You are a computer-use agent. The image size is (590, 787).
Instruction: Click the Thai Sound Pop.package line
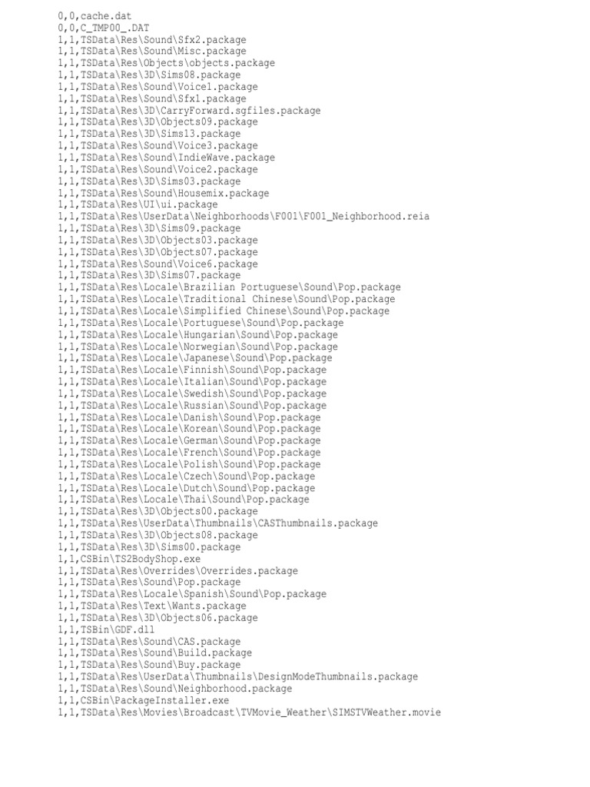(x=184, y=500)
